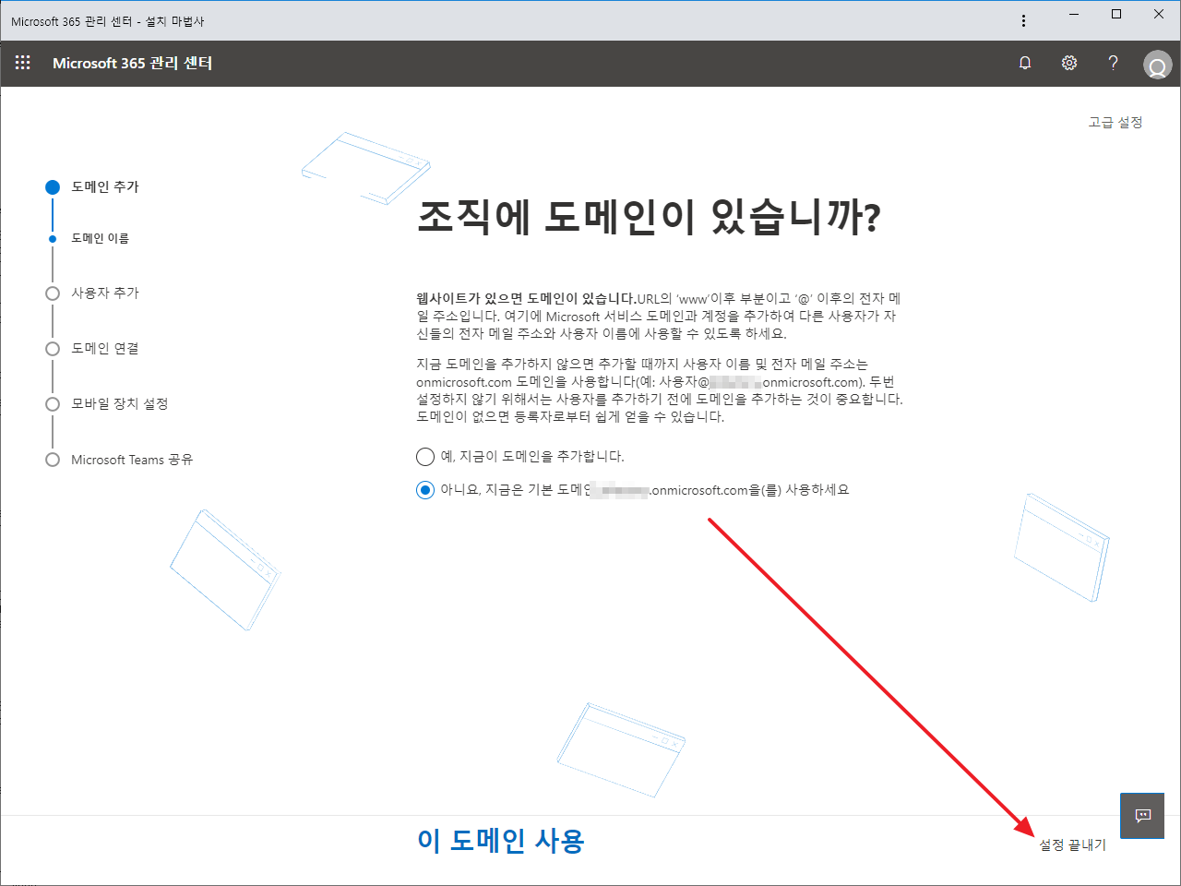Open the help question mark
Screen dimensions: 1181x886
pyautogui.click(x=1114, y=63)
